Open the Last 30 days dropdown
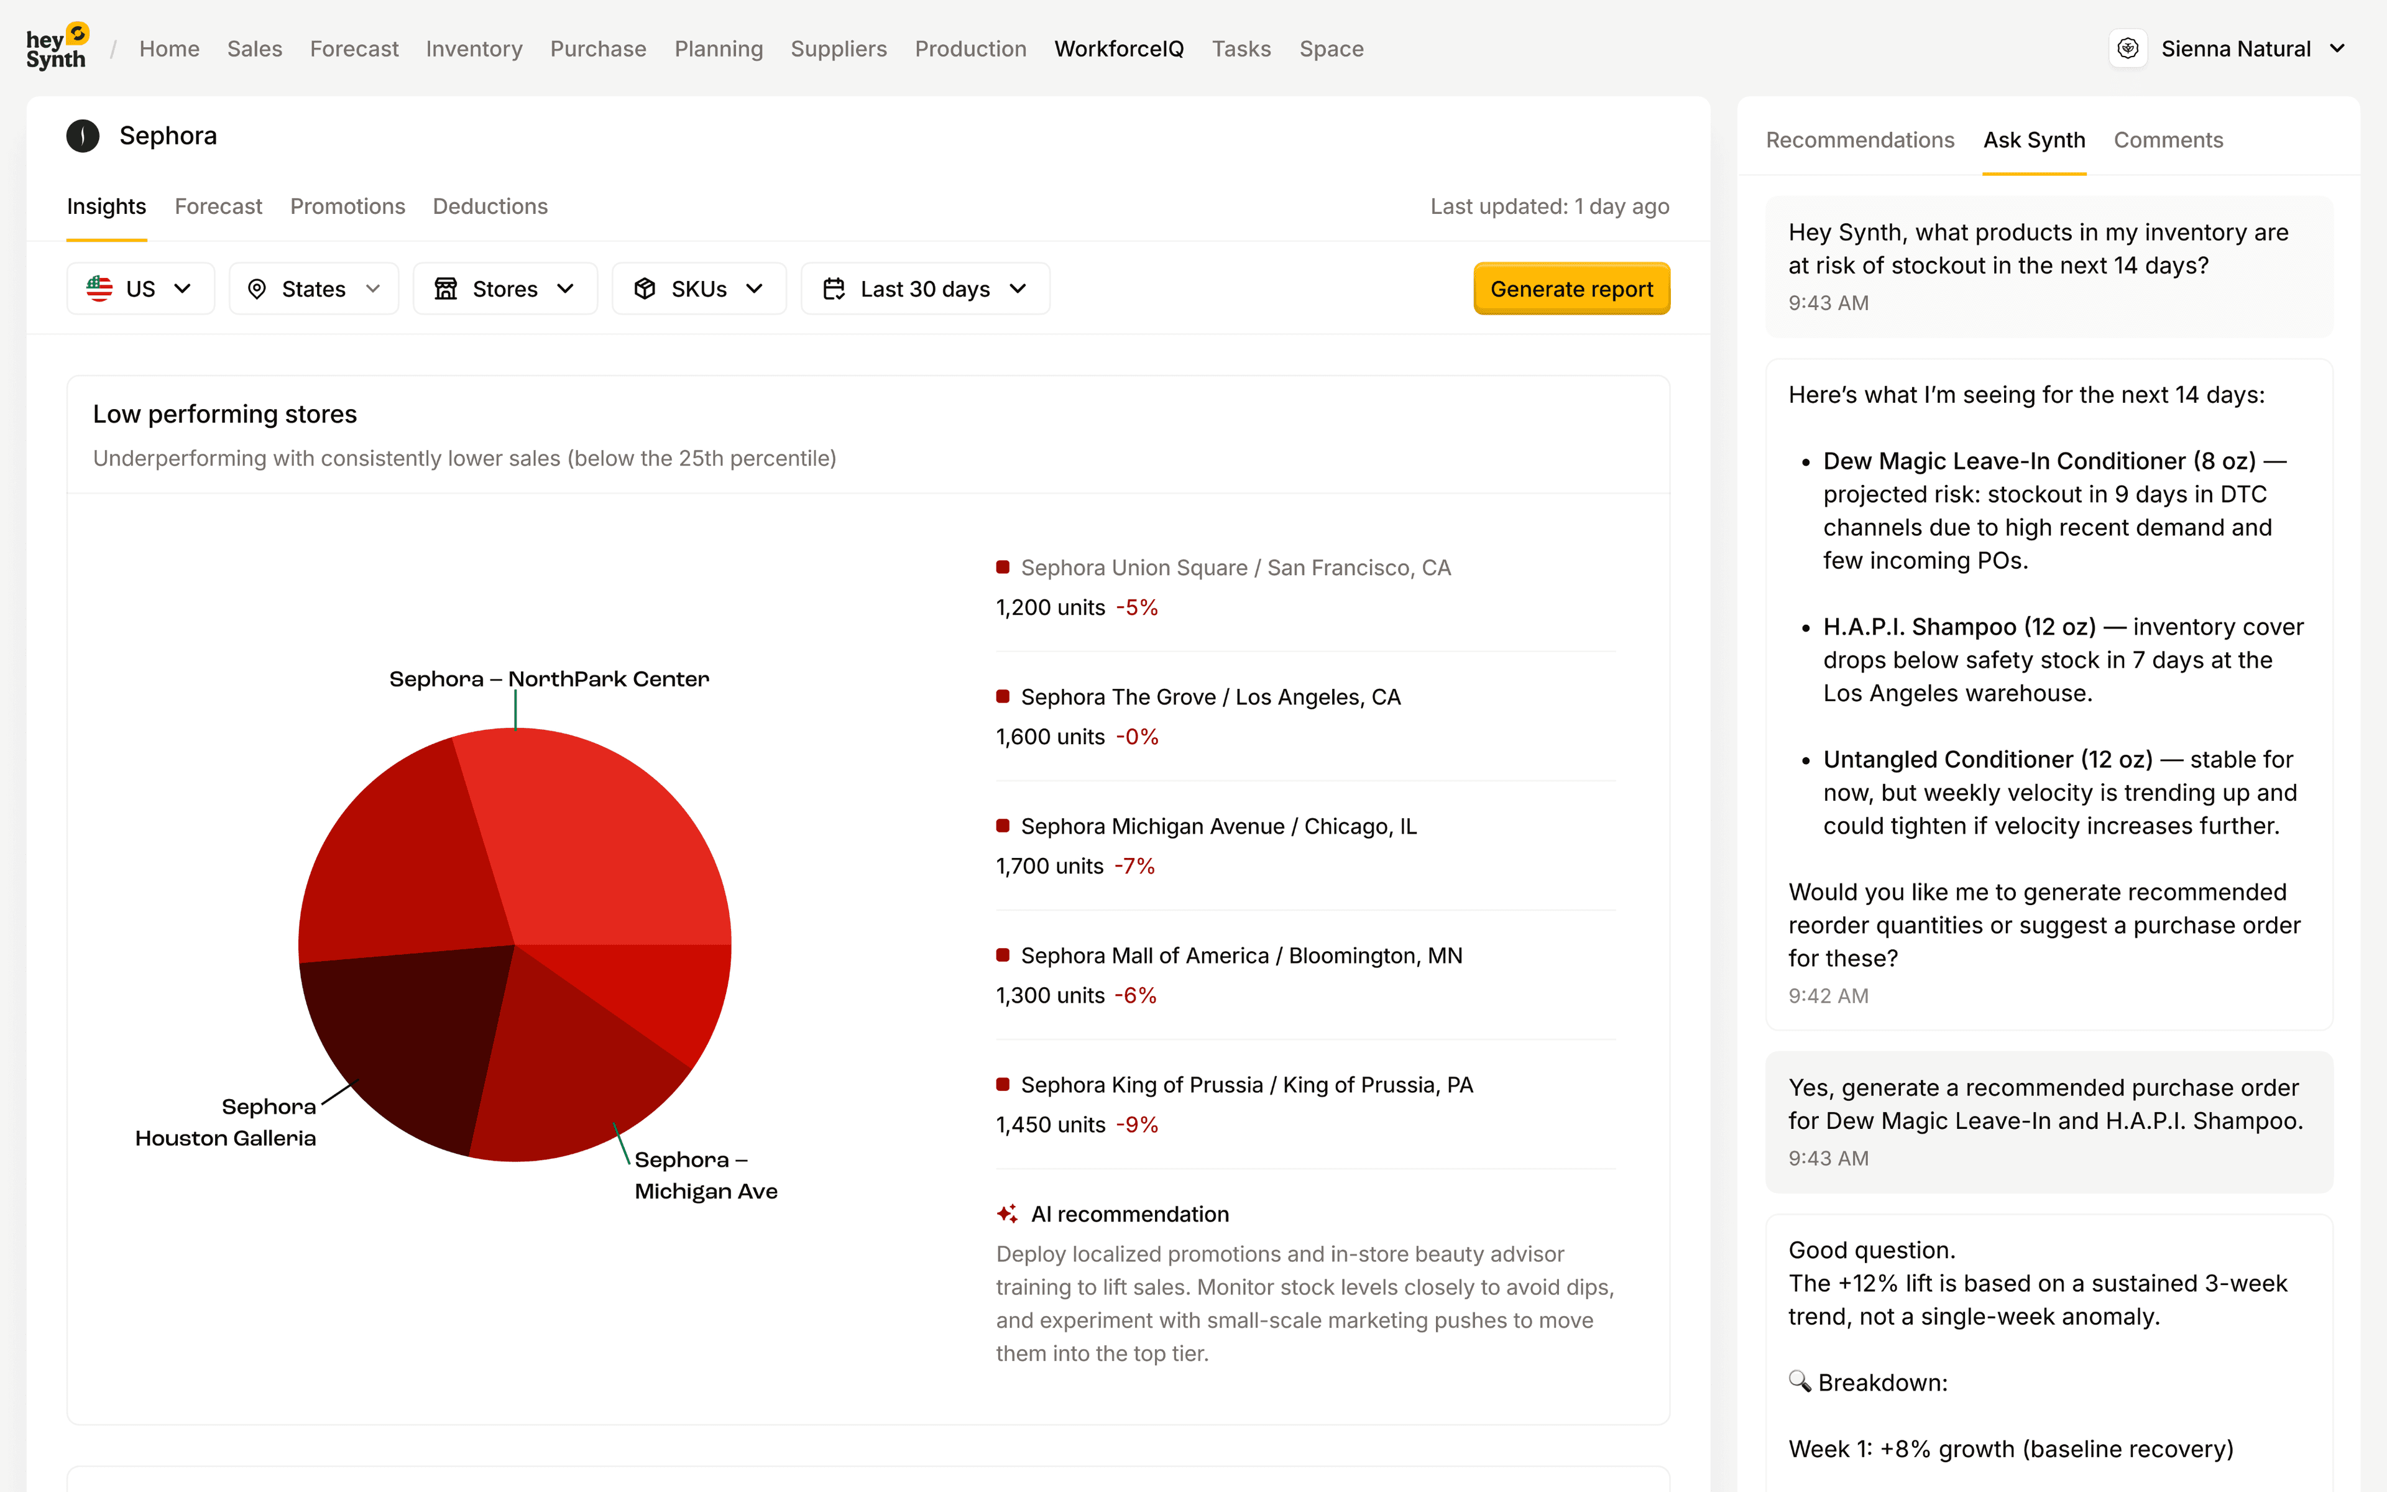The image size is (2387, 1492). (x=924, y=288)
